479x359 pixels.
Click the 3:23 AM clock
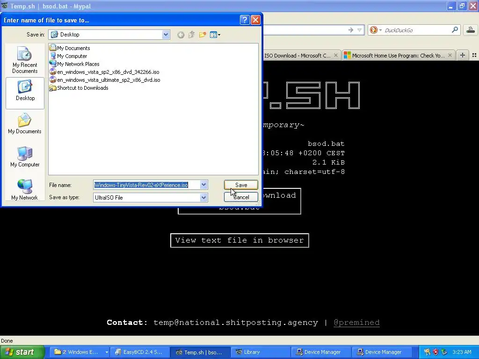(462, 352)
